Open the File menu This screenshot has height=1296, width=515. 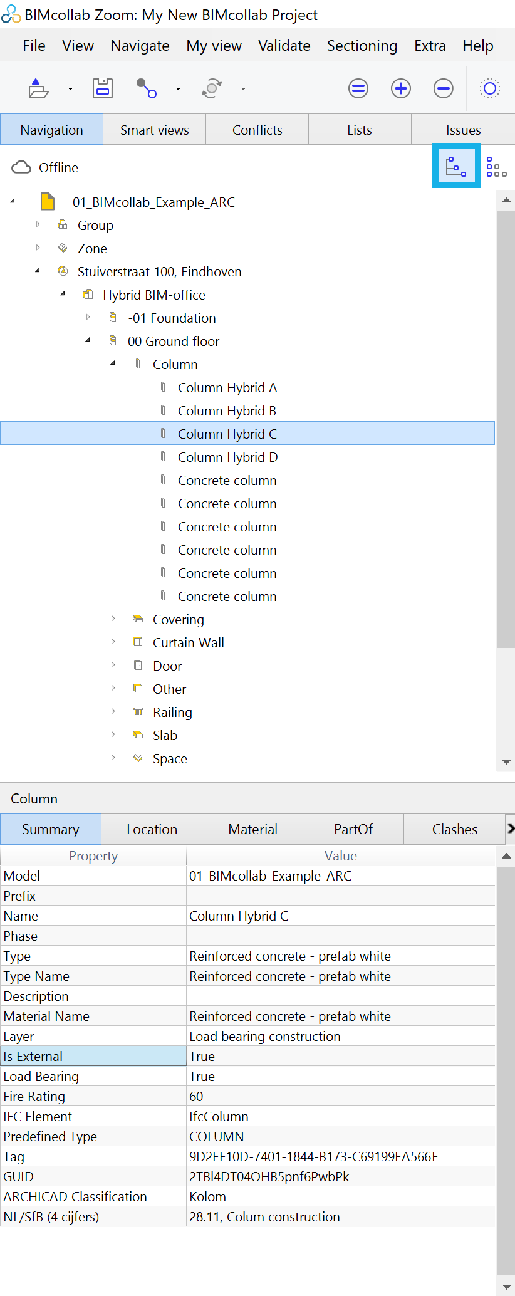pos(34,46)
